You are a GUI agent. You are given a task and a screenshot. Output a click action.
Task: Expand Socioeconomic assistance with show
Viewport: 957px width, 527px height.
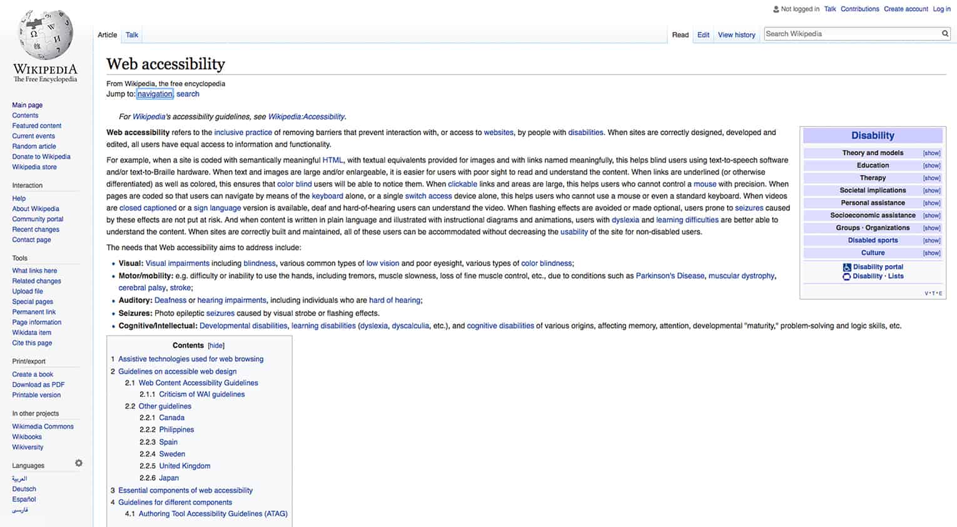pyautogui.click(x=931, y=216)
